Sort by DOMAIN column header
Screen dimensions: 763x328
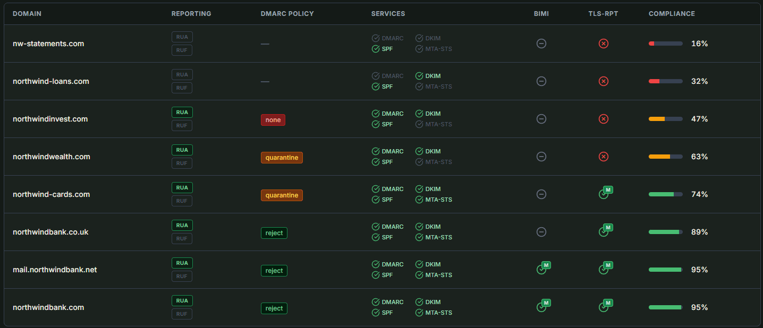pyautogui.click(x=27, y=14)
